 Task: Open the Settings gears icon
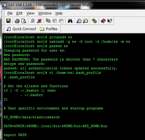pos(94,21)
